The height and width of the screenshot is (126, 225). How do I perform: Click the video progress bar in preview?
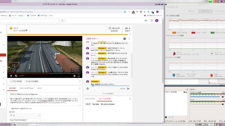[x=45, y=73]
